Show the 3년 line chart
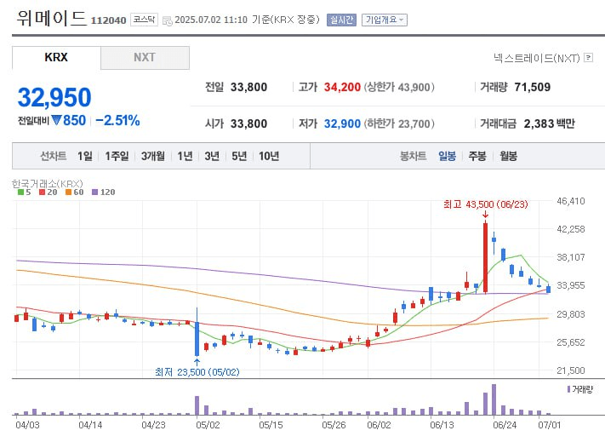The image size is (605, 442). coord(212,156)
